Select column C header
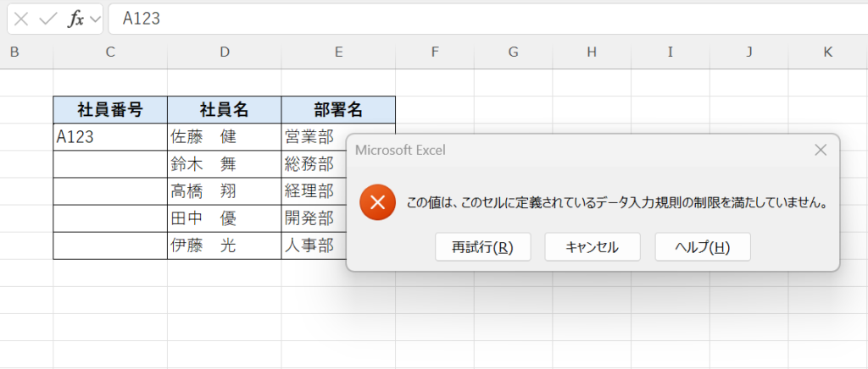The width and height of the screenshot is (868, 369). (x=110, y=52)
